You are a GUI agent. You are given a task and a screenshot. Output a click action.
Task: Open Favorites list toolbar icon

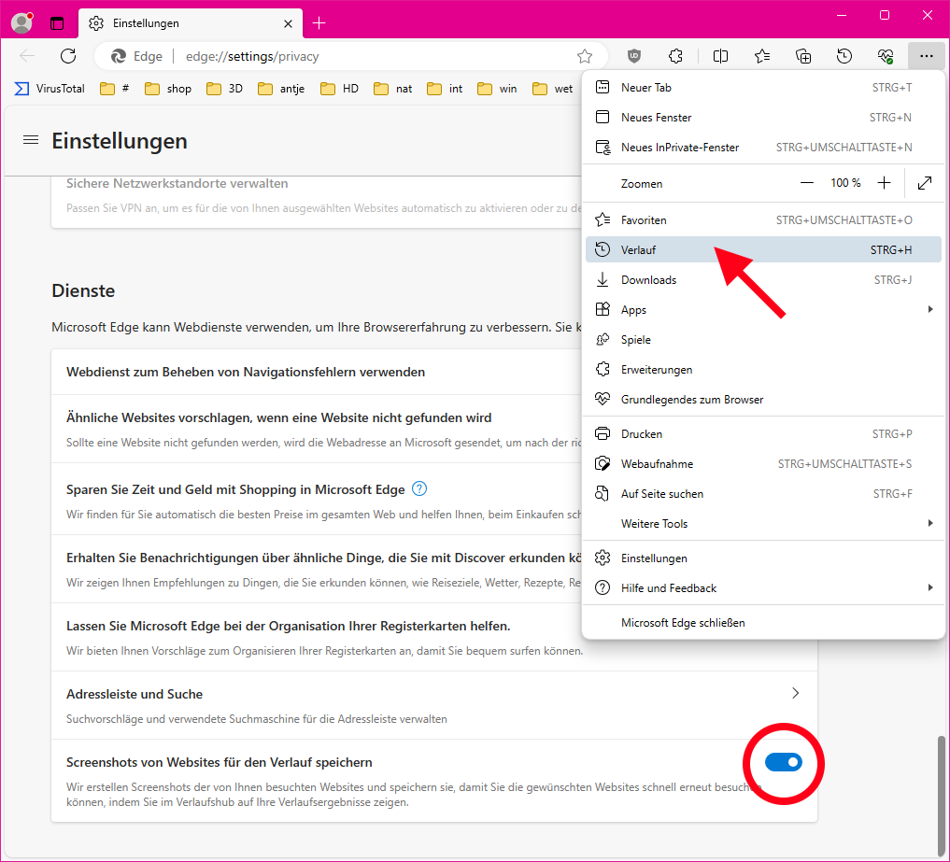tap(762, 56)
